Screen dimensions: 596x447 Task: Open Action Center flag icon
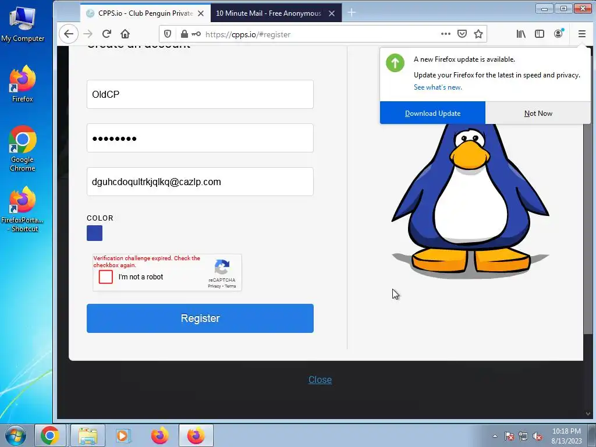coord(509,436)
